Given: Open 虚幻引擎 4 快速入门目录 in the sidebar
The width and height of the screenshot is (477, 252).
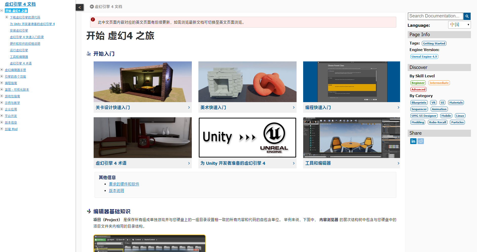Looking at the screenshot, I should click(x=27, y=37).
